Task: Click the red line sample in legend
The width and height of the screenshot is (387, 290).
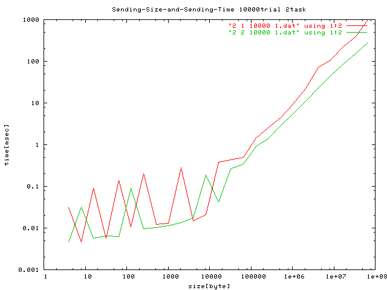Action: [357, 25]
